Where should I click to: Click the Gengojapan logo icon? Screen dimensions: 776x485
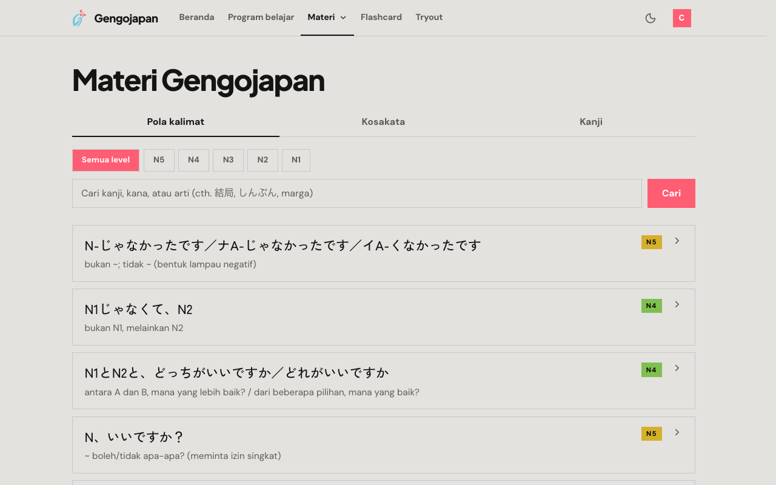[x=79, y=18]
